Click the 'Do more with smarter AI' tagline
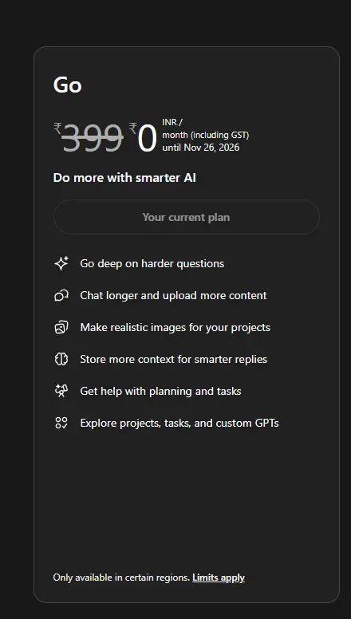 pos(124,178)
